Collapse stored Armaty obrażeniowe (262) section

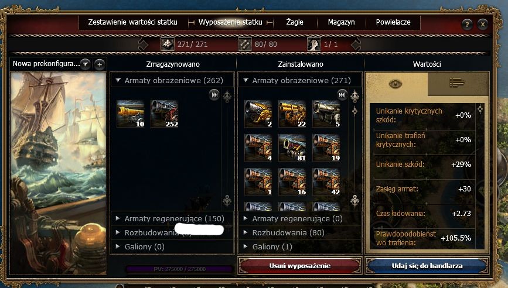[172, 81]
